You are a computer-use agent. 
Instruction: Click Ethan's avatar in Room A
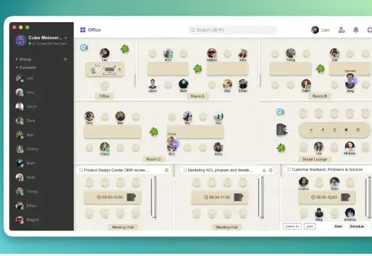(x=243, y=84)
